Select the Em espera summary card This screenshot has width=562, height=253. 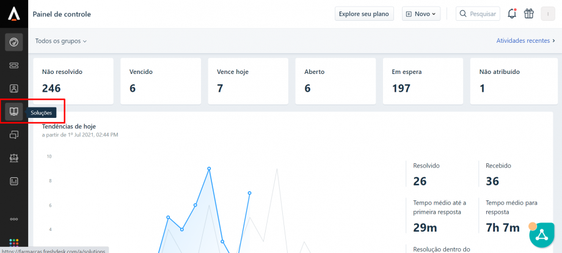(x=423, y=81)
